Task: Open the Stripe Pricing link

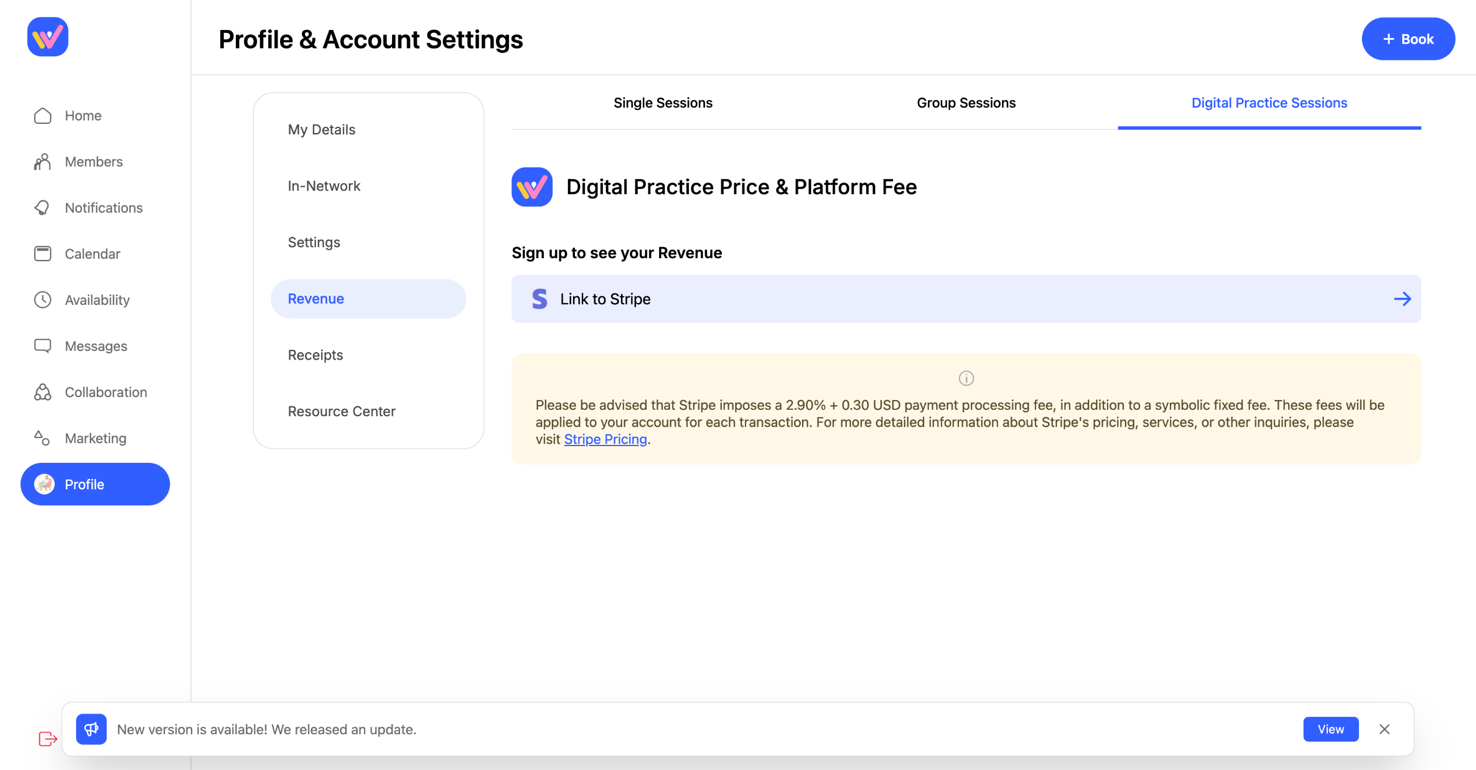Action: 605,440
